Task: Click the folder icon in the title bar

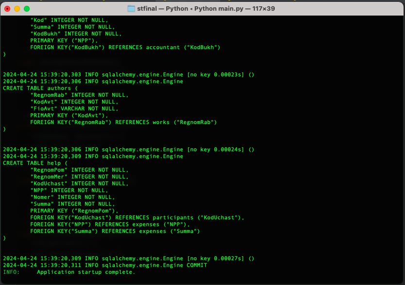Action: click(x=131, y=9)
